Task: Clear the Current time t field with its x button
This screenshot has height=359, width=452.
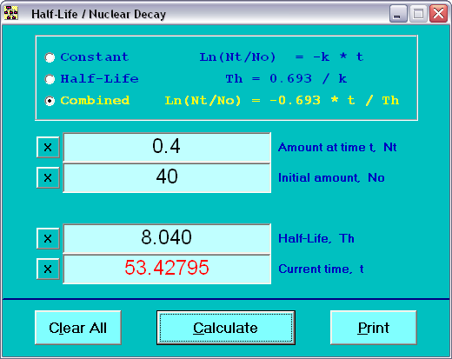Action: coord(48,269)
